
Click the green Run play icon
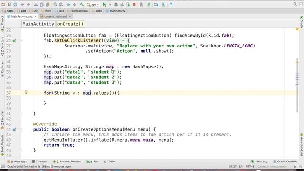[x=104, y=4]
